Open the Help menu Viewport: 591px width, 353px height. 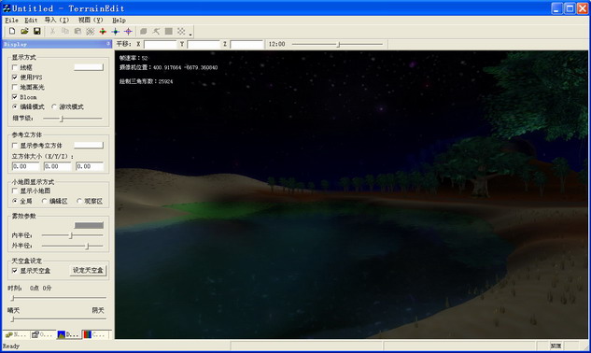120,21
